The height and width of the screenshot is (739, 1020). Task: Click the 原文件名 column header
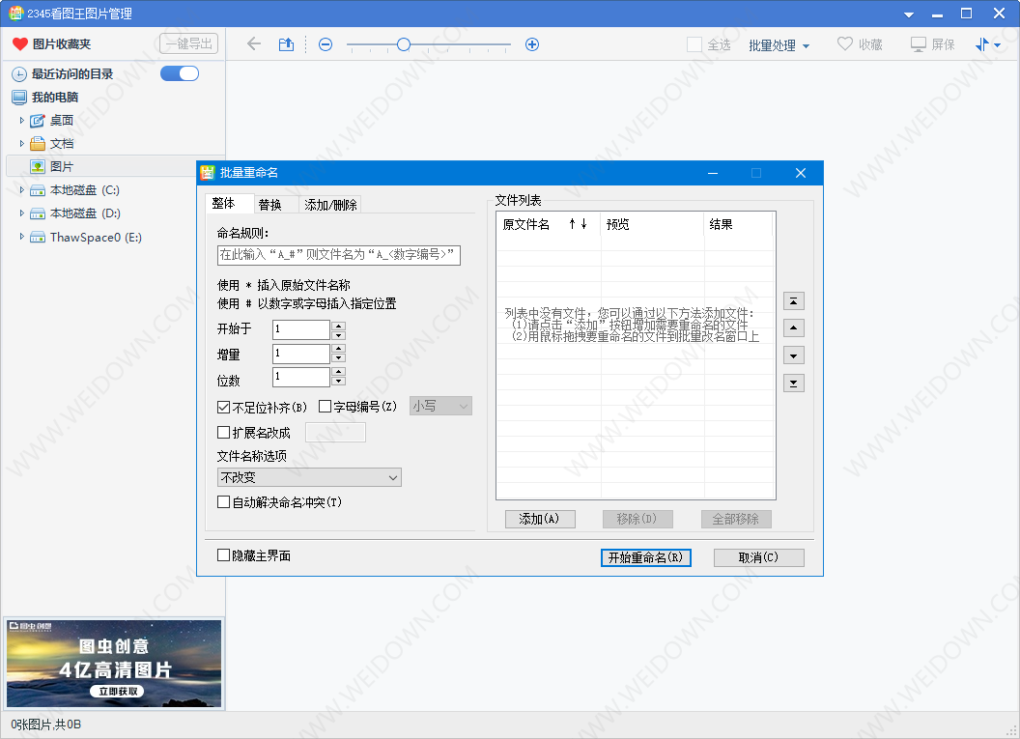pos(526,224)
